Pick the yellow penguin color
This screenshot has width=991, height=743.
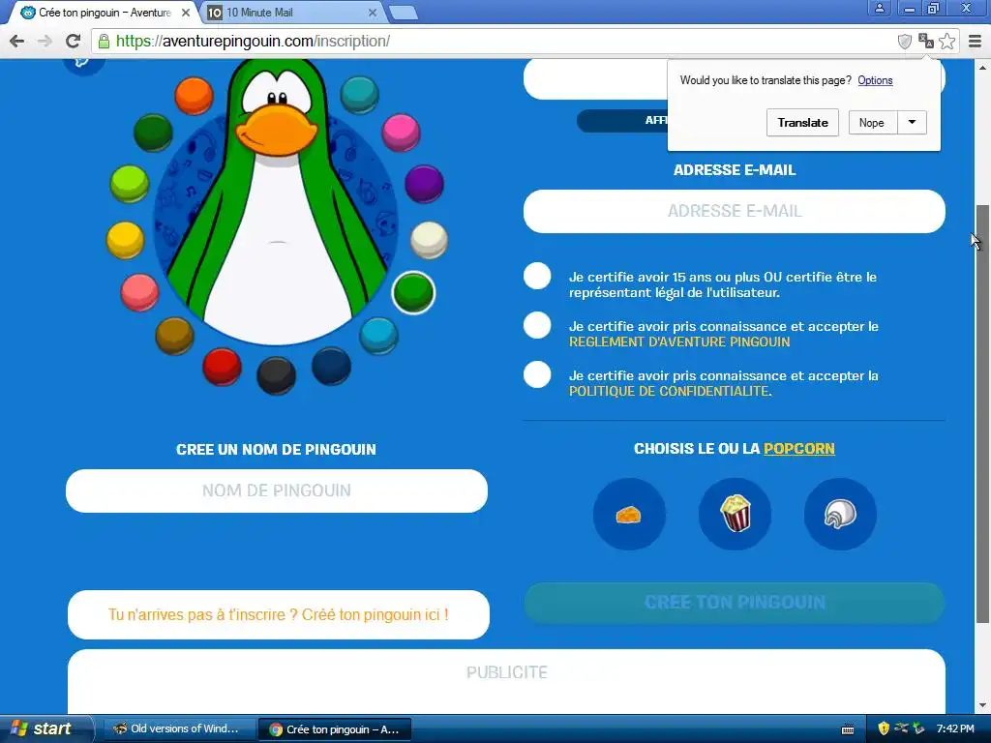[125, 240]
